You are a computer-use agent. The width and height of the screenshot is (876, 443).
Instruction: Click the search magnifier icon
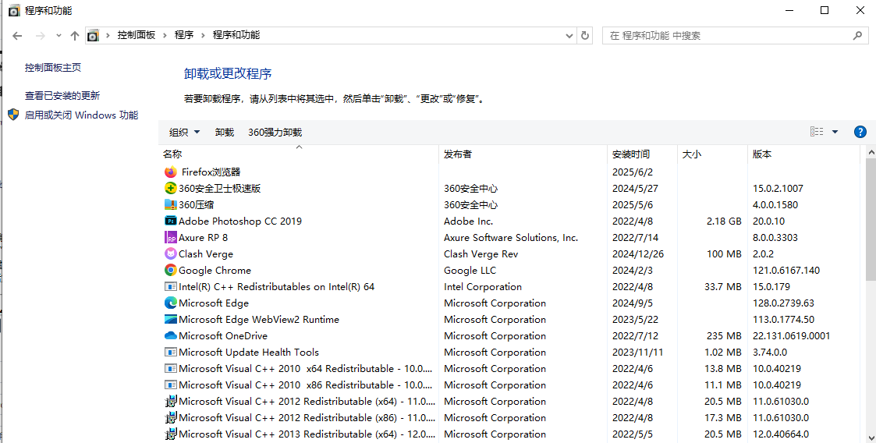click(857, 36)
